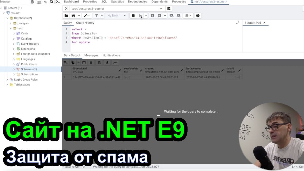Switch to the Dashboard tab
Image resolution: width=304 pixels, height=171 pixels.
coord(71,2)
